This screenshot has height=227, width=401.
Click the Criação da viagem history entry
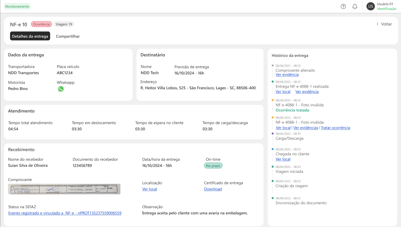coord(292,186)
